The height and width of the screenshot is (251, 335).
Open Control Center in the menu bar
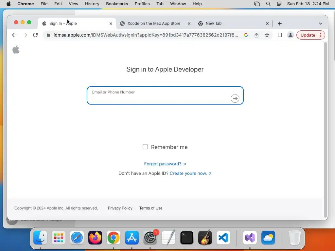279,4
